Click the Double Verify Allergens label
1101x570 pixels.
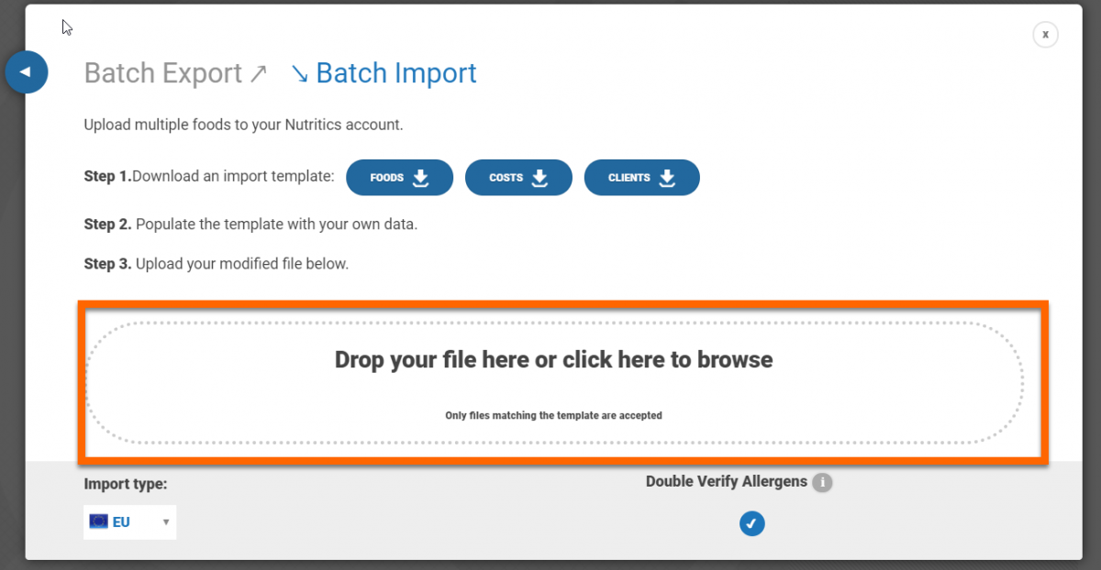[x=726, y=481]
